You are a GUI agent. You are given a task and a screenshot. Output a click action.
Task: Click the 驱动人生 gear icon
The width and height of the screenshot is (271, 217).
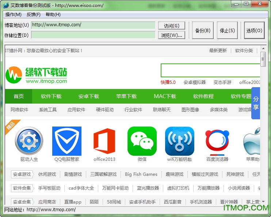coord(29,141)
